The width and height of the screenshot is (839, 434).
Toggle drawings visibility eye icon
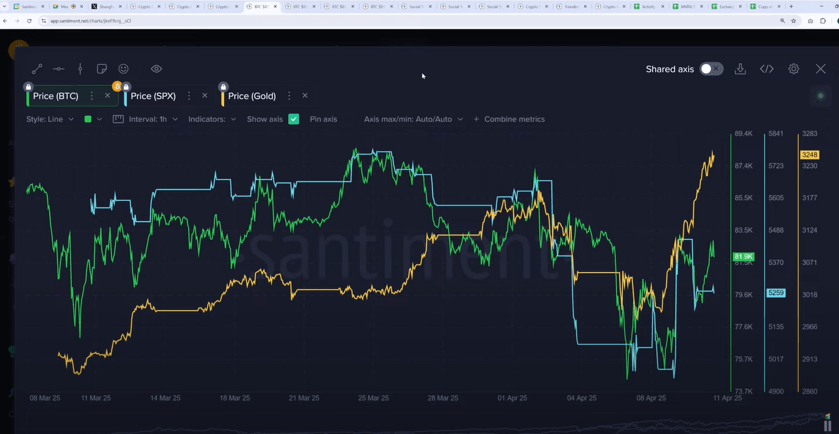[x=157, y=69]
